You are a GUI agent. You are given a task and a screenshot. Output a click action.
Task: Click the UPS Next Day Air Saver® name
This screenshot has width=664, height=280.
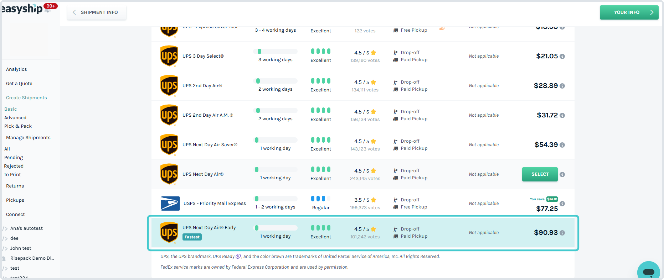210,145
